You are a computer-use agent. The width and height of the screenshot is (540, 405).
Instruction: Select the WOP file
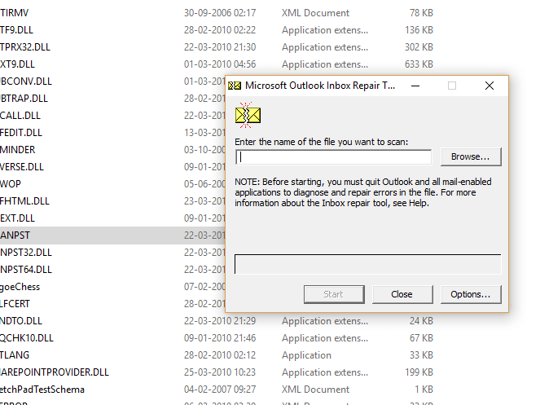point(11,184)
